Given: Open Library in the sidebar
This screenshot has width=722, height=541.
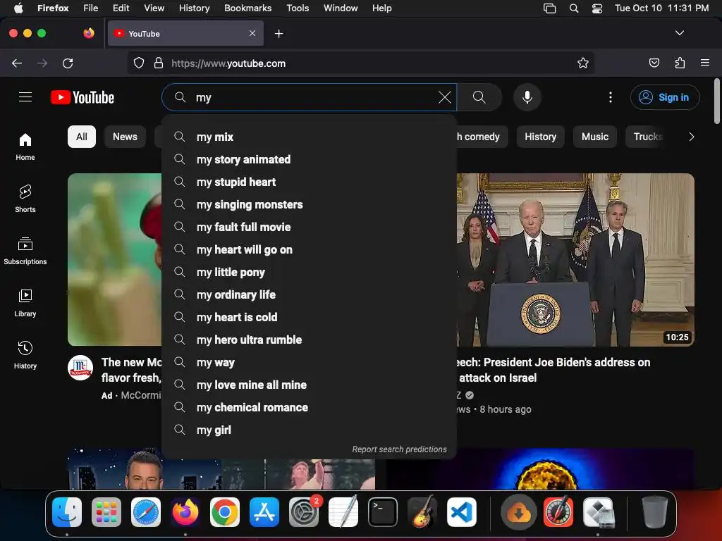Looking at the screenshot, I should tap(25, 303).
